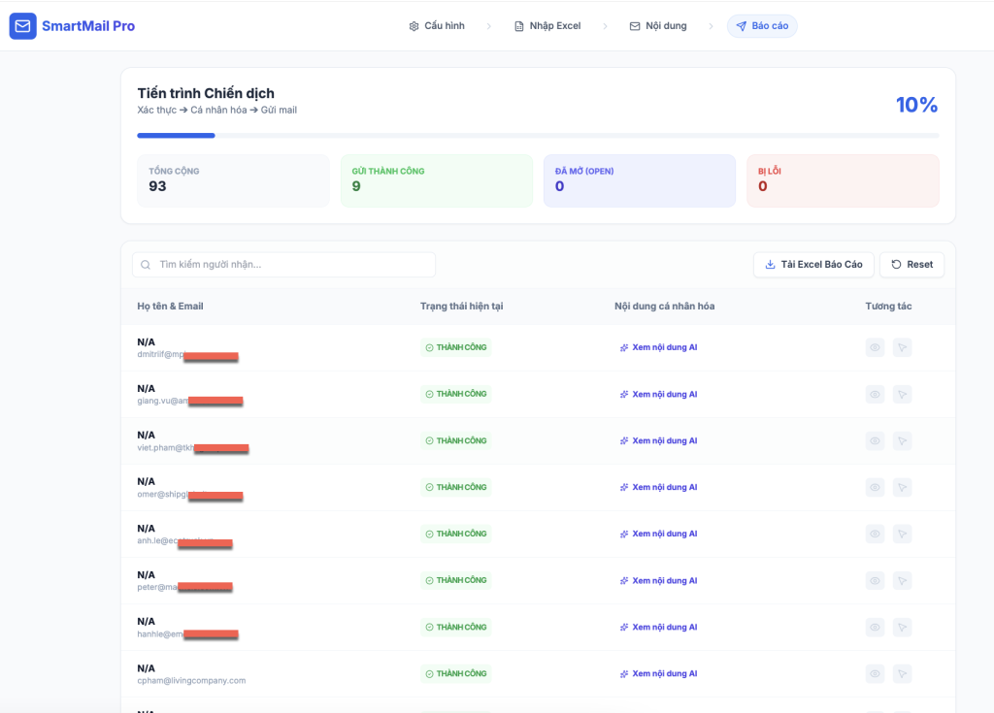Click the send arrow icon for cpham@livingcompany.com

coord(902,673)
